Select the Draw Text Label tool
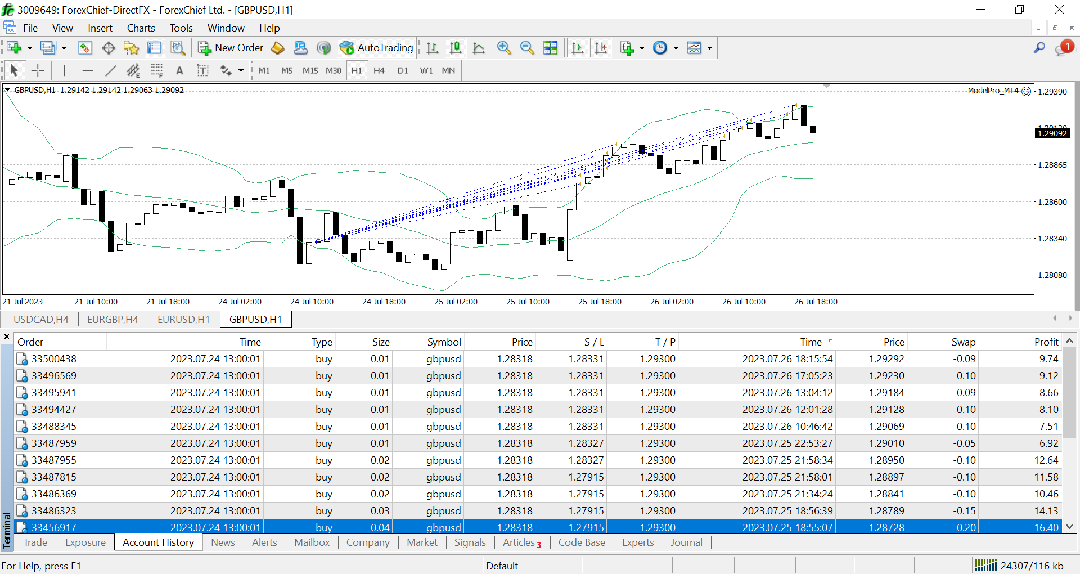1080x574 pixels. pos(202,70)
